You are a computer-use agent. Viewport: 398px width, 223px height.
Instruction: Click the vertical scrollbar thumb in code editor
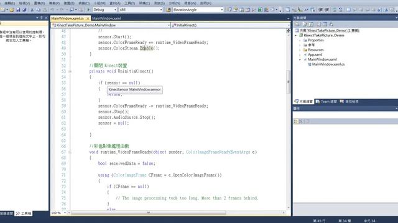point(289,82)
